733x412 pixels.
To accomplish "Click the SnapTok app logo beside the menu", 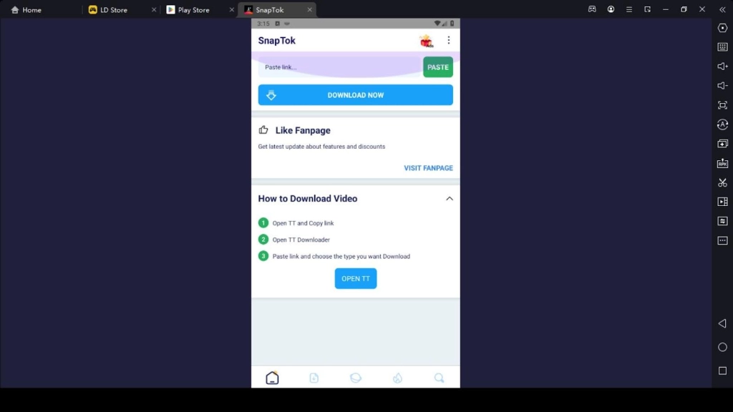I will (427, 40).
